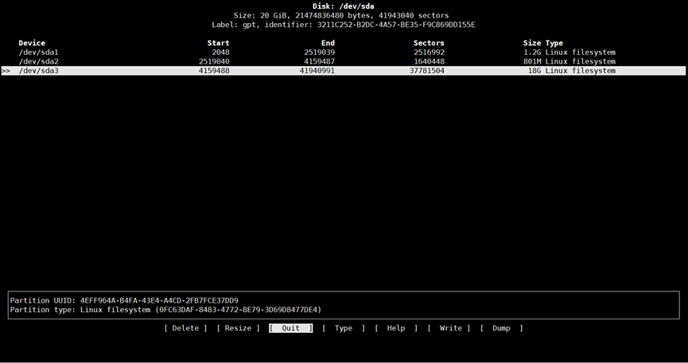Click the Start column header

[x=218, y=43]
